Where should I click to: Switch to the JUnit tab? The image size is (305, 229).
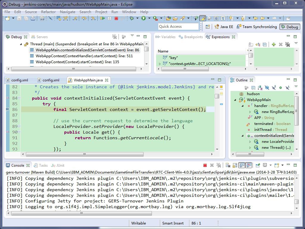[58, 165]
